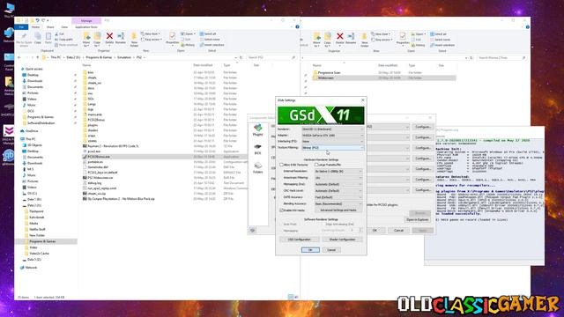This screenshot has width=564, height=317.
Task: Select Progressive Scan folder in right Explorer window
Action: point(384,72)
